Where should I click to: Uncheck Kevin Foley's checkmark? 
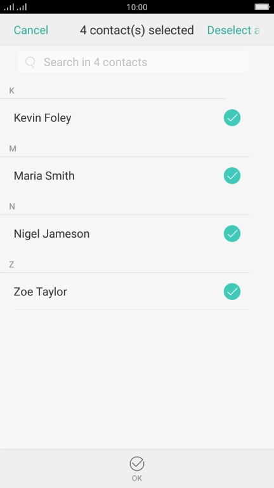[x=232, y=118]
